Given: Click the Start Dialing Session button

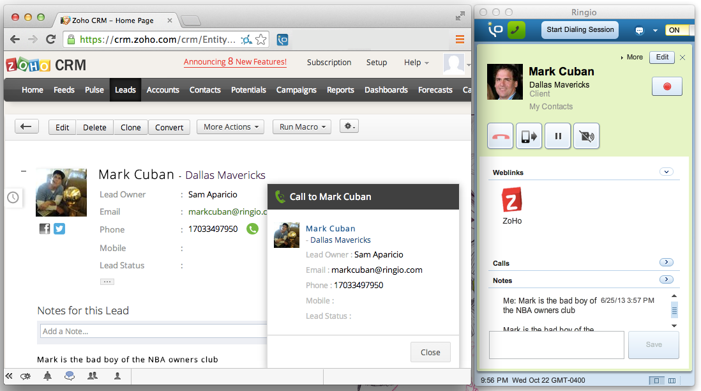Looking at the screenshot, I should pos(580,29).
